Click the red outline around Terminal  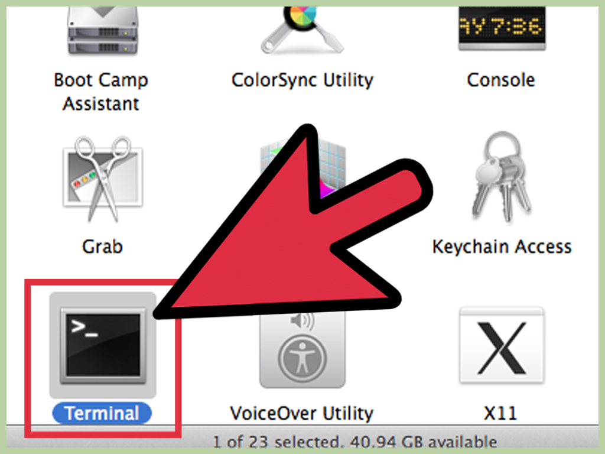103,358
